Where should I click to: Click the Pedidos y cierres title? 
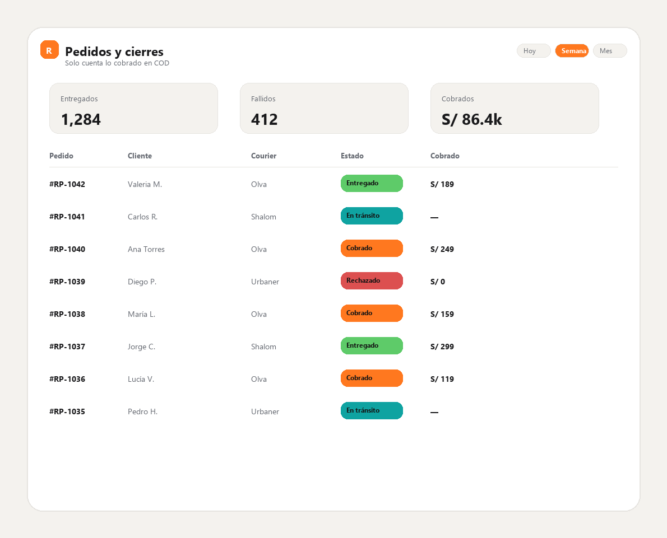114,52
